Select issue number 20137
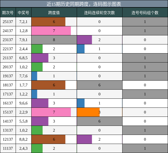 click(x=8, y=67)
